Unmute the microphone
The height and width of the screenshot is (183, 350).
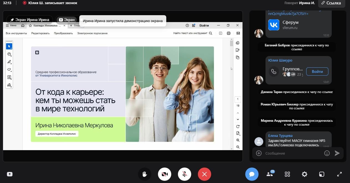tap(185, 174)
